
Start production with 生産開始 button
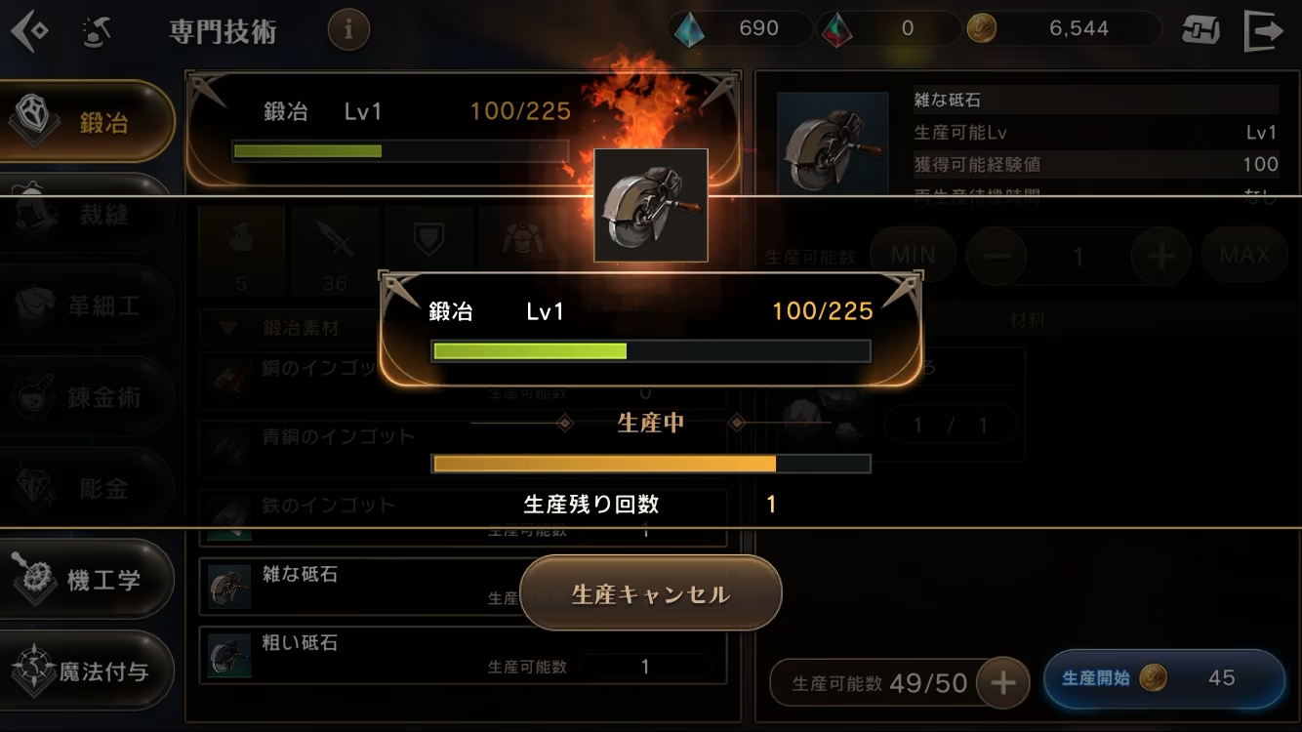click(1164, 678)
